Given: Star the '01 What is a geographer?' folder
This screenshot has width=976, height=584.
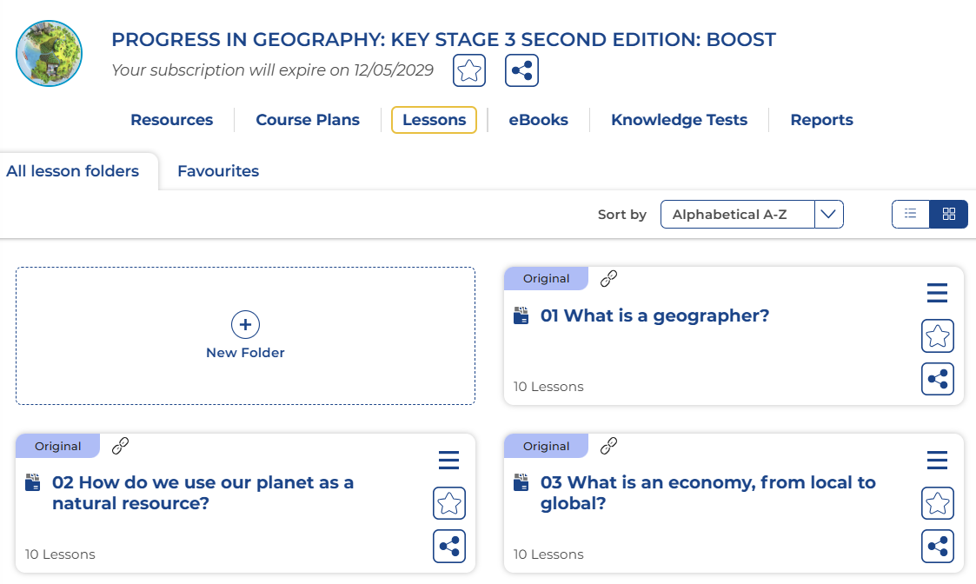Looking at the screenshot, I should pos(938,335).
